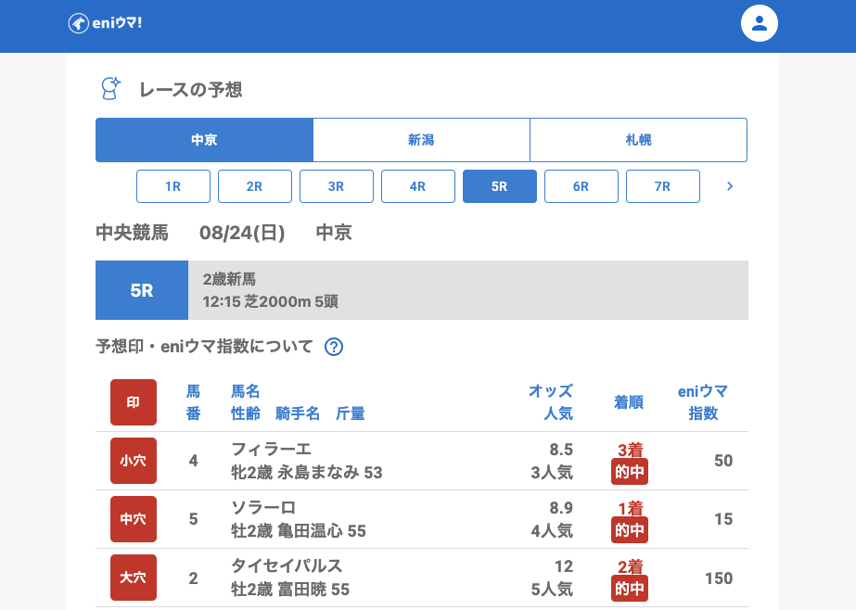Click the 大穴 prediction mark badge
Viewport: 856px width, 610px height.
[134, 578]
